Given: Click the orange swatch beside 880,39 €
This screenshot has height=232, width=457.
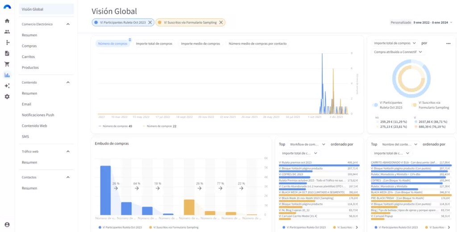Looking at the screenshot, I should coord(415,127).
